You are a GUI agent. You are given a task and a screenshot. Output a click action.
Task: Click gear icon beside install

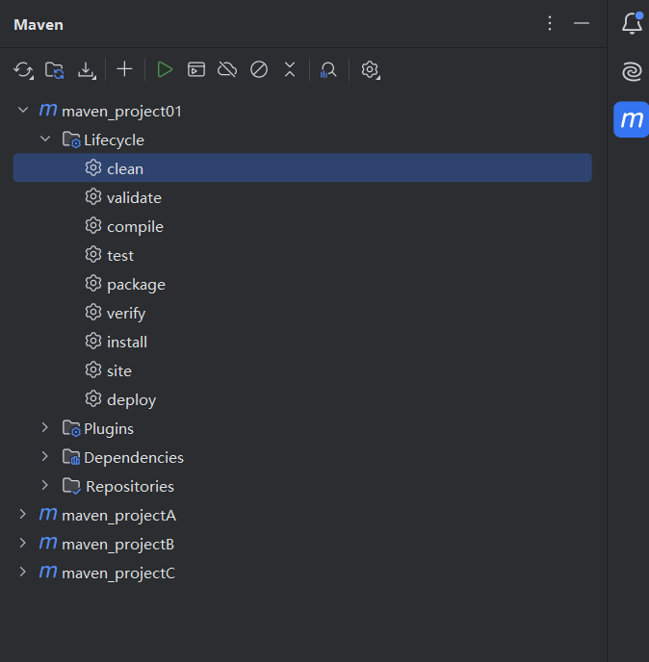pos(93,342)
